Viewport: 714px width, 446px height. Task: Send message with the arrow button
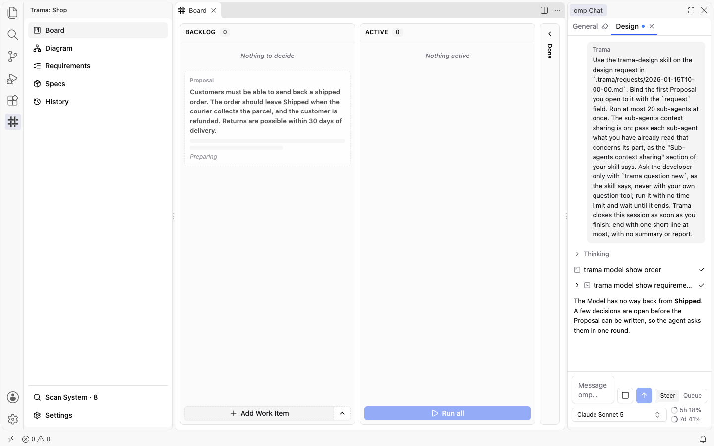click(x=644, y=395)
